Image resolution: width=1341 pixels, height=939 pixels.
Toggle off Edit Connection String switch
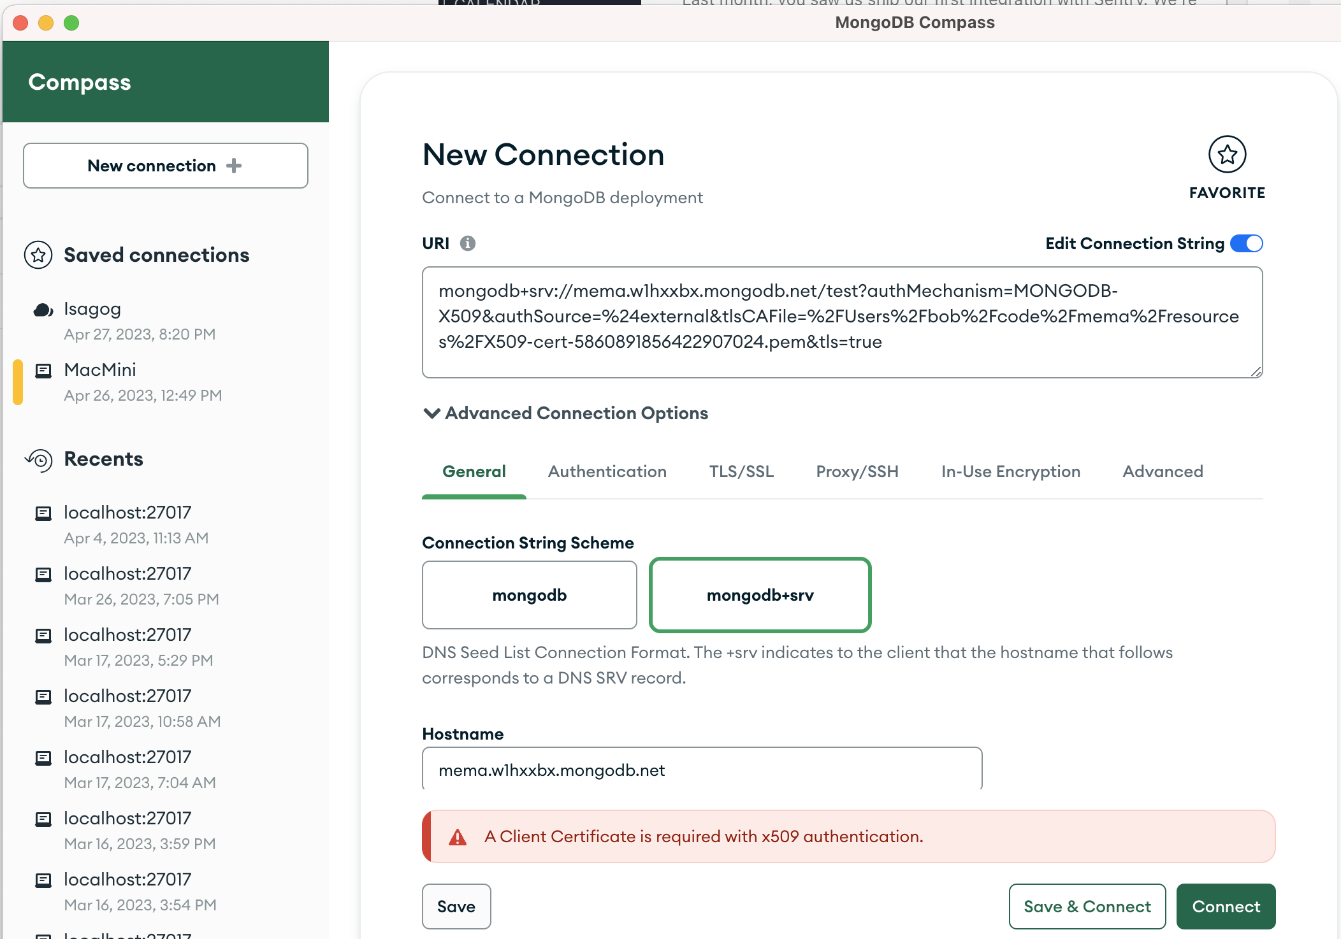tap(1246, 243)
